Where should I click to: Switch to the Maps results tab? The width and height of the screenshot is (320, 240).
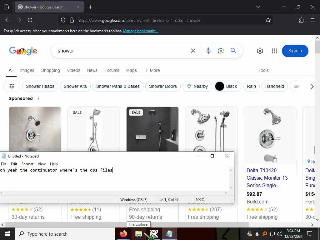[132, 70]
